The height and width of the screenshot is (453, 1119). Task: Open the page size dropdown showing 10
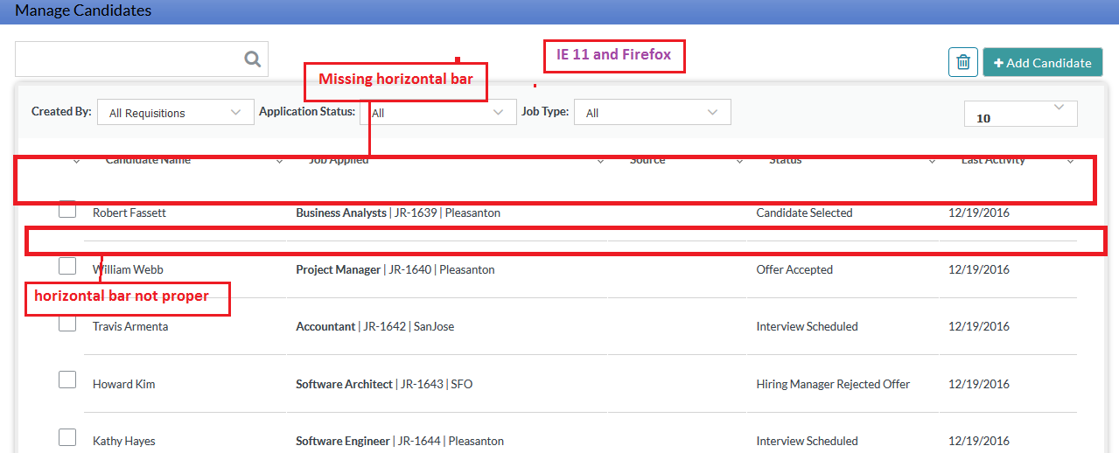click(x=1020, y=114)
